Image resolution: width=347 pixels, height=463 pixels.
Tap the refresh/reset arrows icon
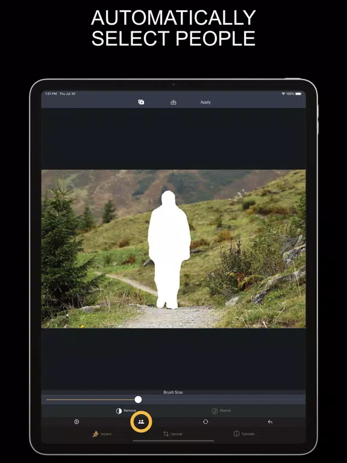point(205,421)
